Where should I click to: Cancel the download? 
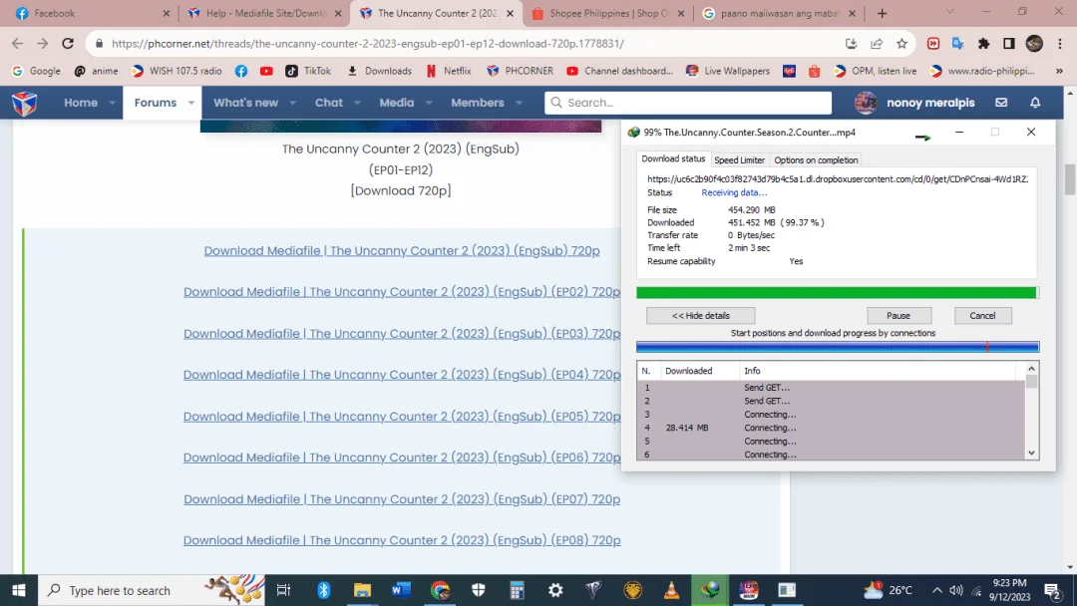[x=982, y=316]
